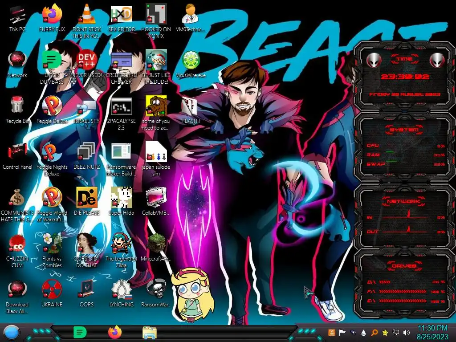The image size is (456, 342).
Task: Open the Start orb button
Action: point(12,333)
